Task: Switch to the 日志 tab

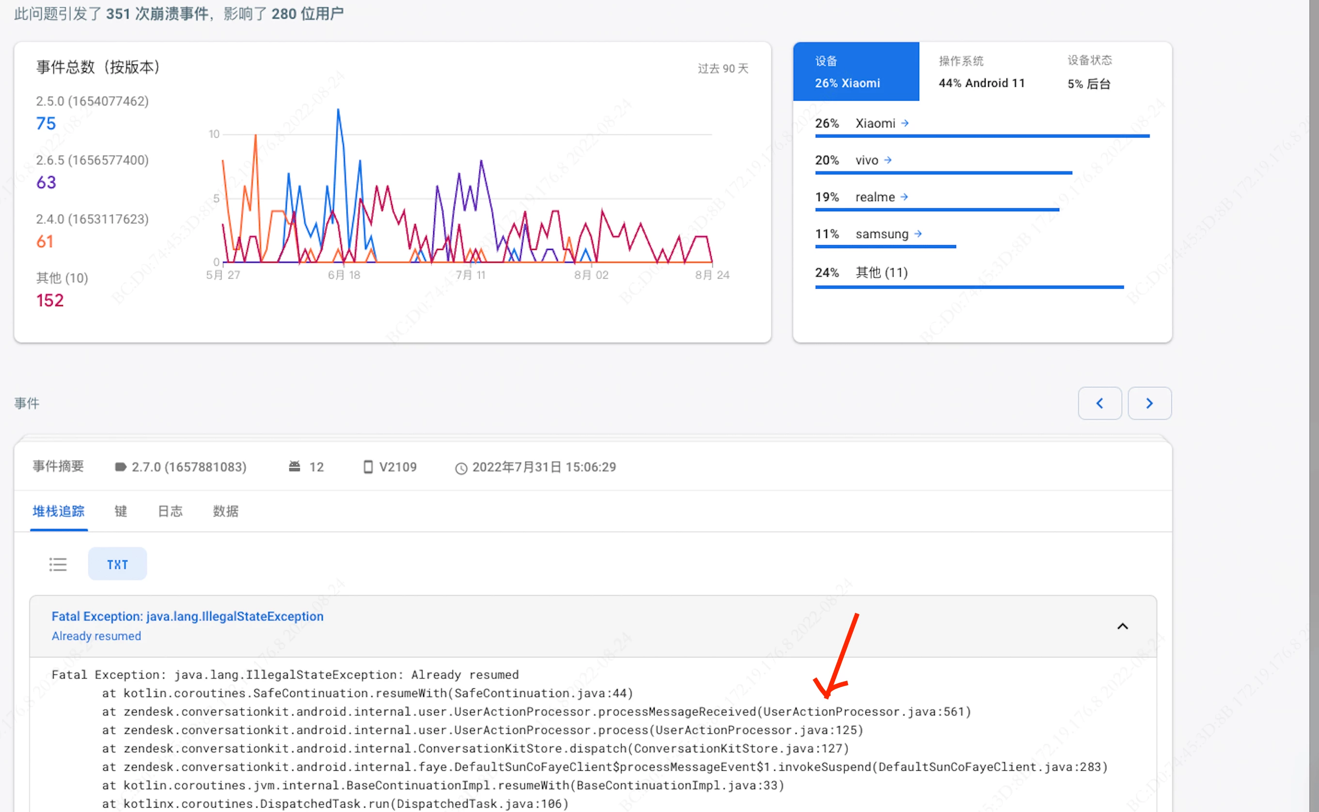Action: coord(170,511)
